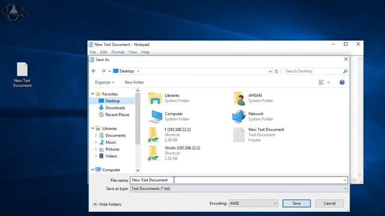385x216 pixels.
Task: Open recent locations dropdown arrow
Action: click(x=109, y=71)
